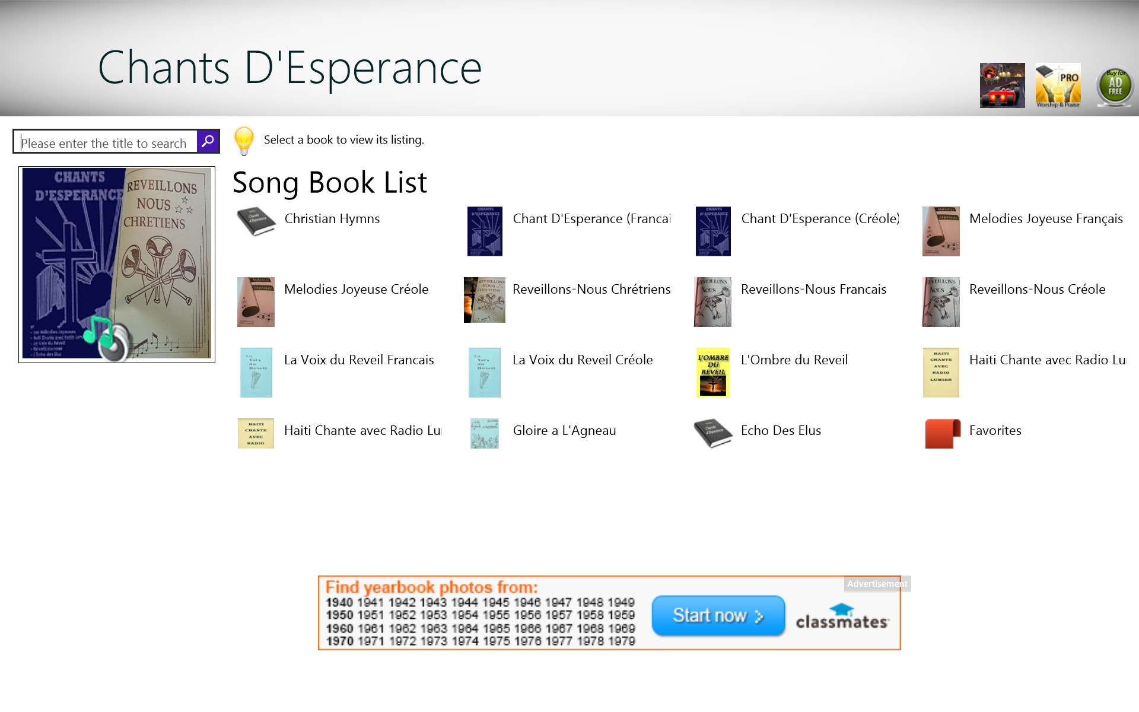
Task: Click the title search input field
Action: tap(104, 142)
